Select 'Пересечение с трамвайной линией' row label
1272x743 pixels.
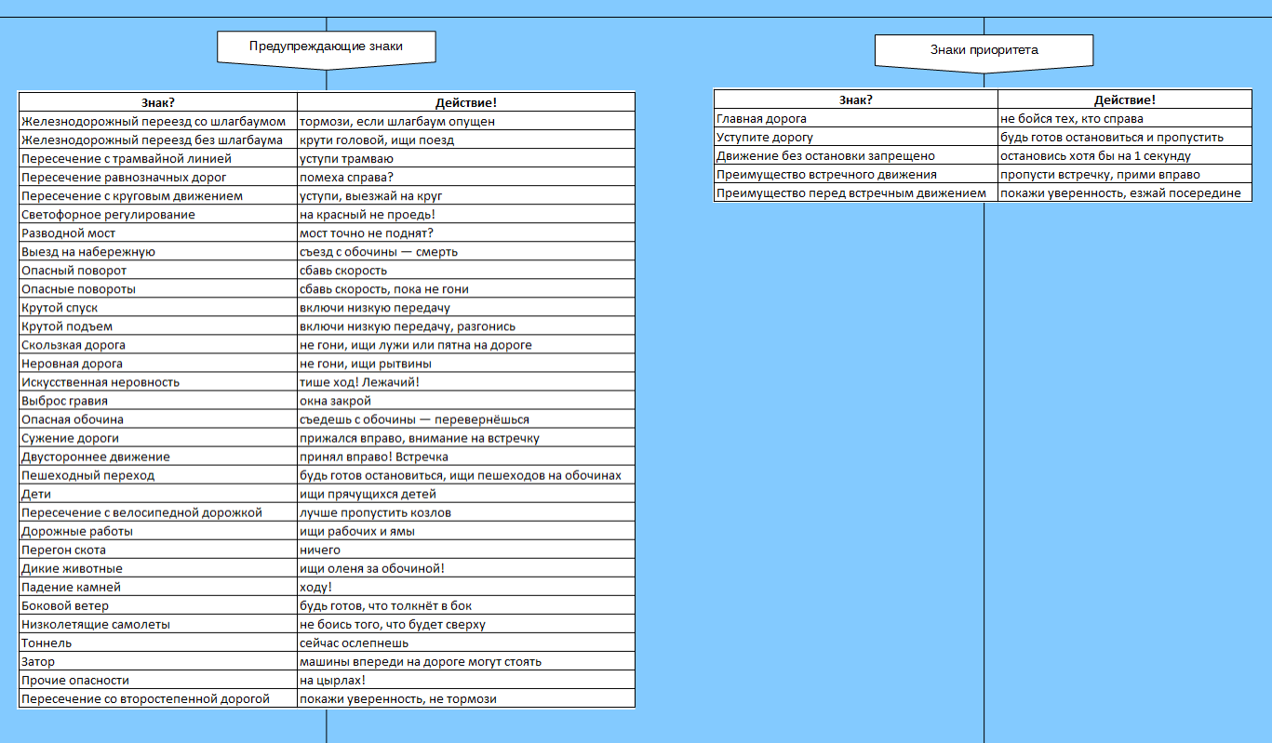[157, 158]
